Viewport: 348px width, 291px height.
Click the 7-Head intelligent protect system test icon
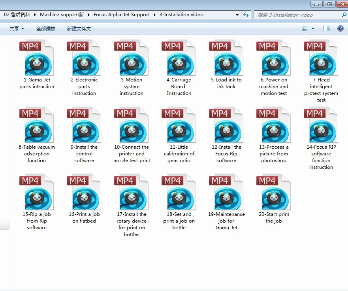pos(321,58)
